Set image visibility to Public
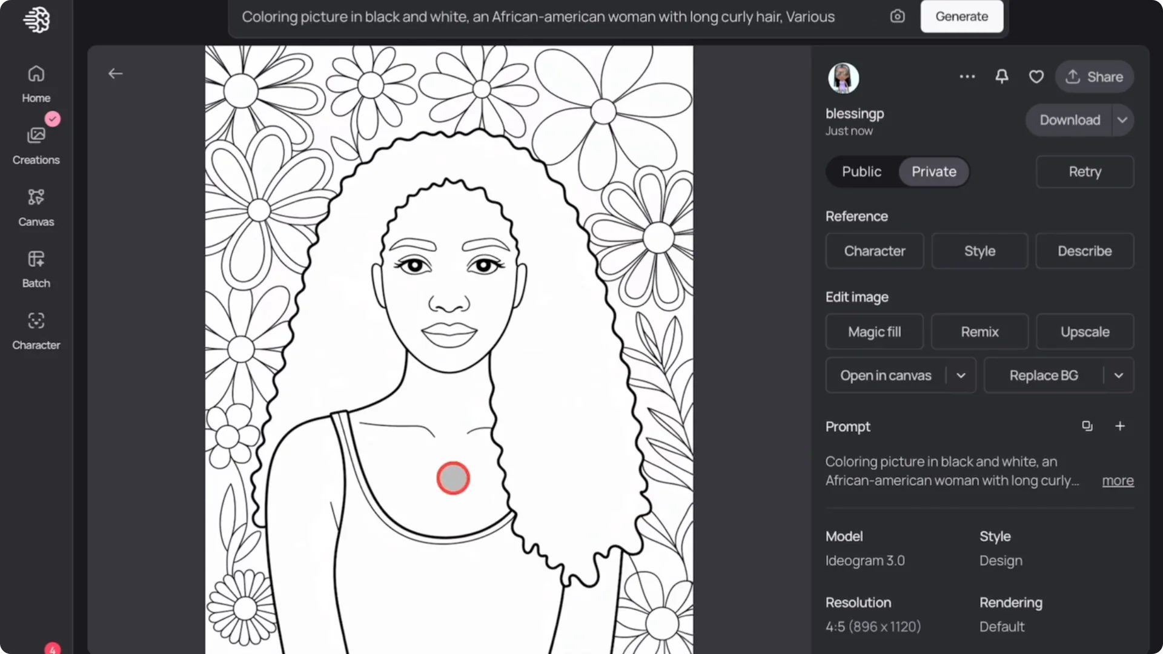 click(861, 171)
